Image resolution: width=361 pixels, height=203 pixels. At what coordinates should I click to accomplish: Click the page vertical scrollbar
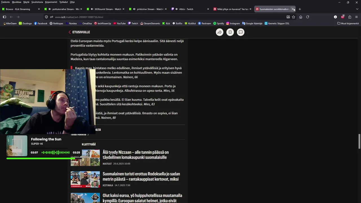coord(359,142)
